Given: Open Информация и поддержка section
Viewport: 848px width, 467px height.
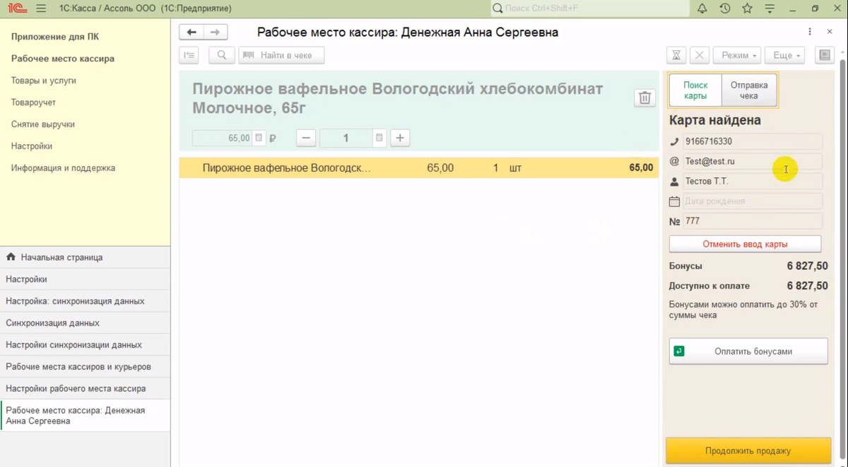Looking at the screenshot, I should (x=63, y=168).
